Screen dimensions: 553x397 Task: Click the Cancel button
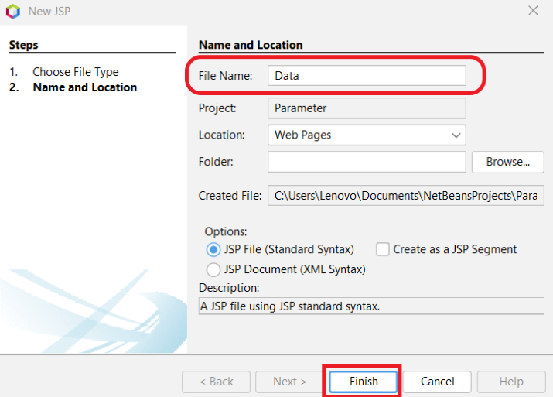(437, 382)
